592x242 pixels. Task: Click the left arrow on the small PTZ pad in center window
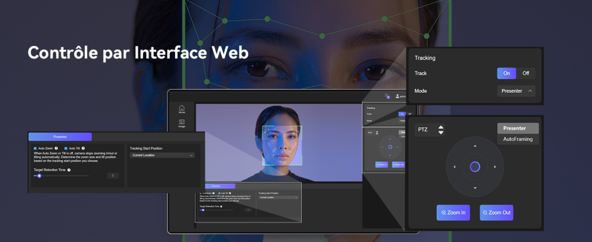[x=383, y=147]
